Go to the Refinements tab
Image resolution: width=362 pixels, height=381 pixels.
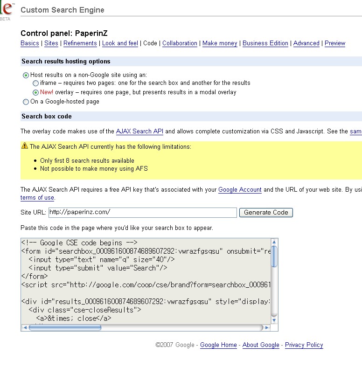[x=80, y=43]
